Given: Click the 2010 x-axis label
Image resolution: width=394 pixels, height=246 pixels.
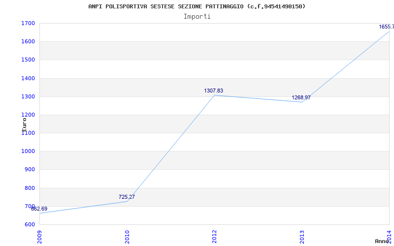Looking at the screenshot, I should click(127, 237).
